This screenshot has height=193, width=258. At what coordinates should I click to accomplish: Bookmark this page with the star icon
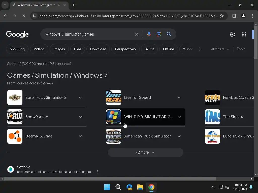222,16
